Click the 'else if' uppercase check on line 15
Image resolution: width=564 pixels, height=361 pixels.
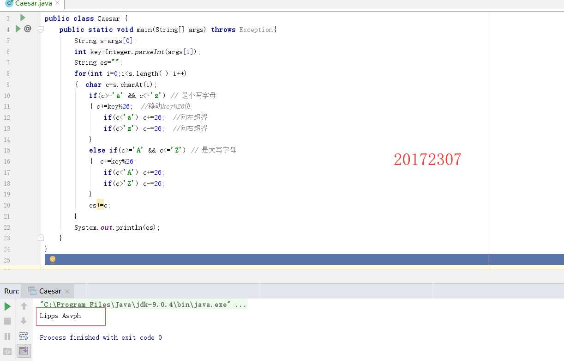[x=138, y=150]
